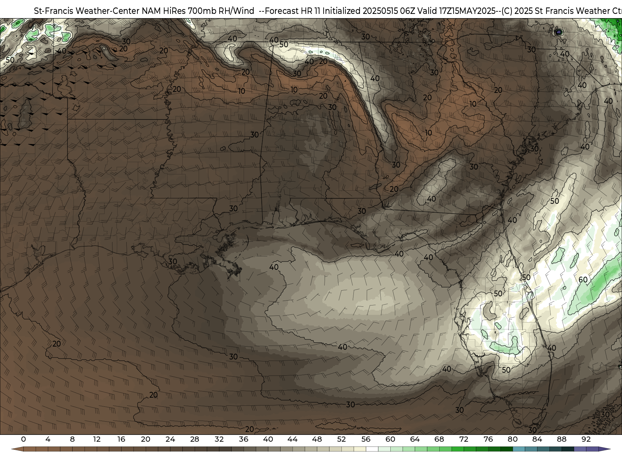
Task: Click the colorbar label "44"
Action: click(293, 439)
